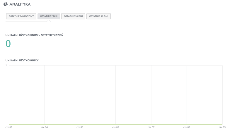Click the 'cze 03' axis label

(9, 127)
